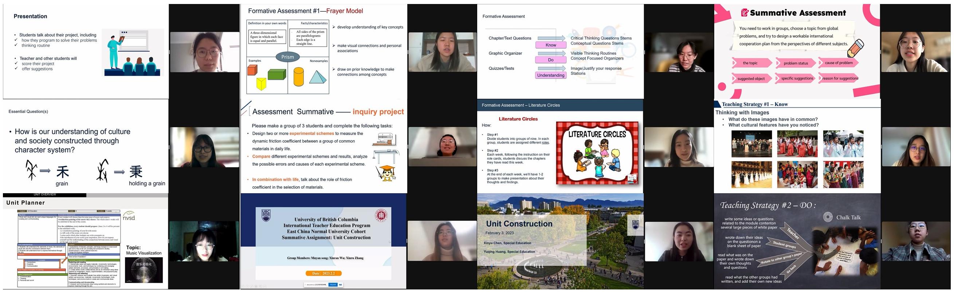Click the 'Student groups' arrow banner
The width and height of the screenshot is (954, 292).
pos(784,244)
